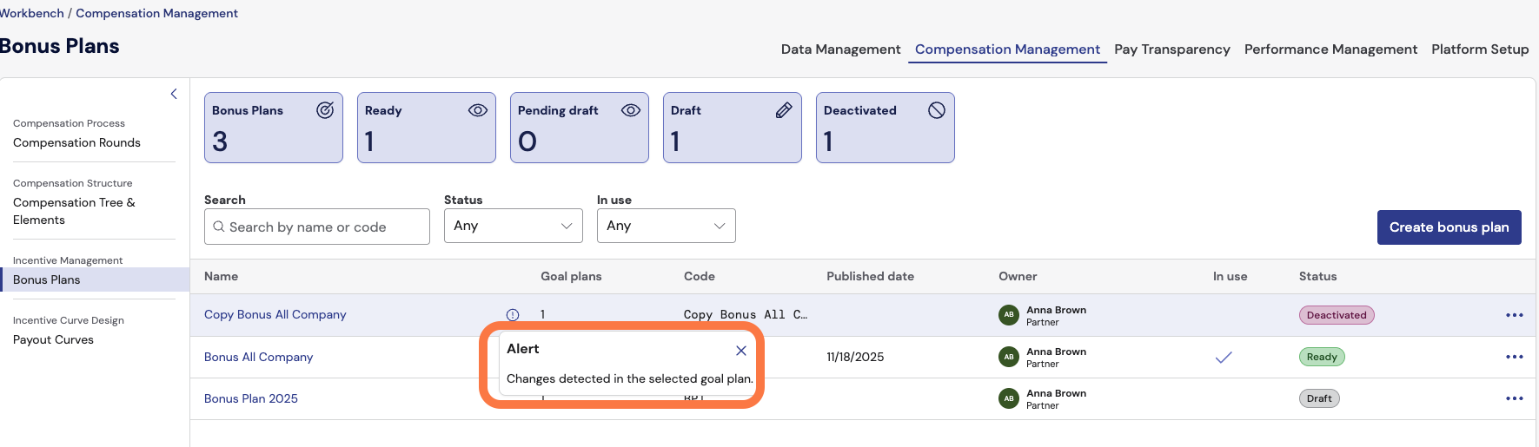Click the target icon on Bonus Plans card
The width and height of the screenshot is (1539, 447).
point(325,110)
